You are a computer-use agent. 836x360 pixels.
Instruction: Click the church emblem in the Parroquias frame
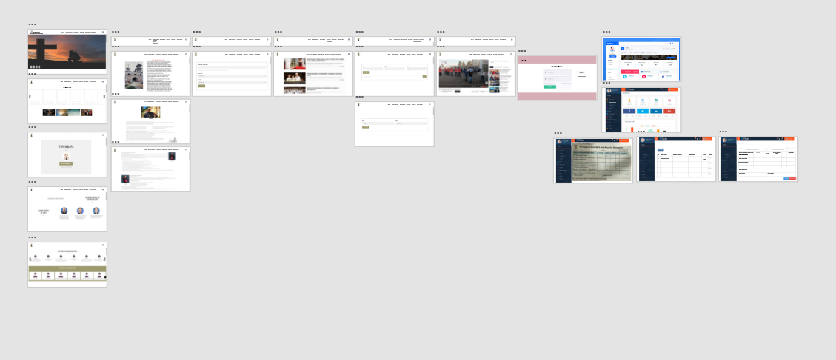click(67, 156)
